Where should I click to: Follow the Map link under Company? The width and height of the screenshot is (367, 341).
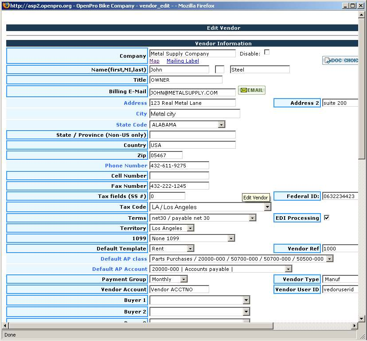(x=154, y=61)
